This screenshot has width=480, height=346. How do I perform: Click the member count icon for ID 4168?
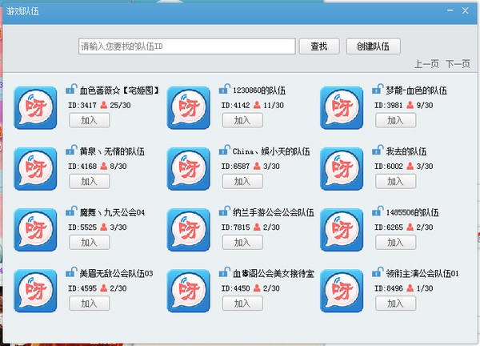(x=104, y=166)
